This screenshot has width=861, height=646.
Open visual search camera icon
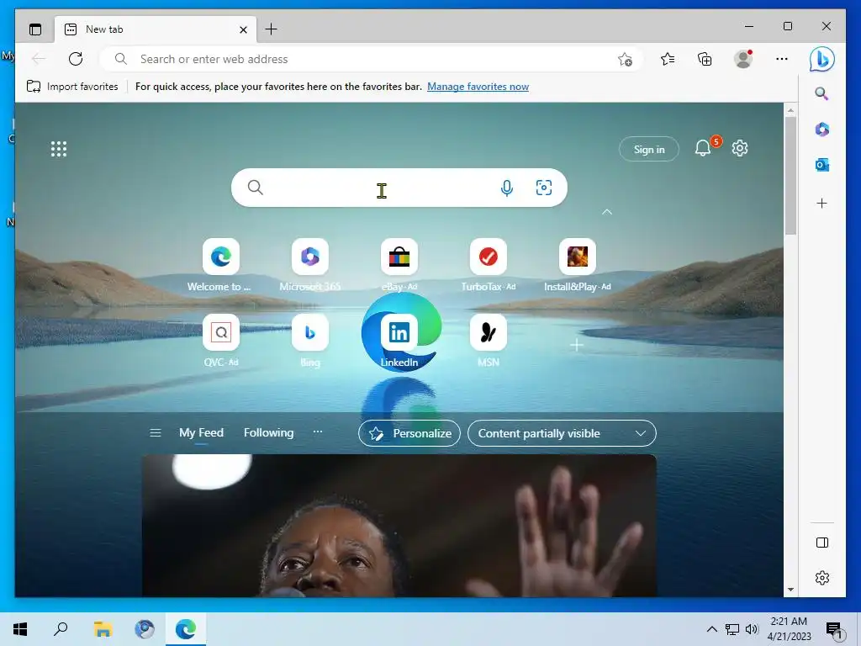[544, 188]
